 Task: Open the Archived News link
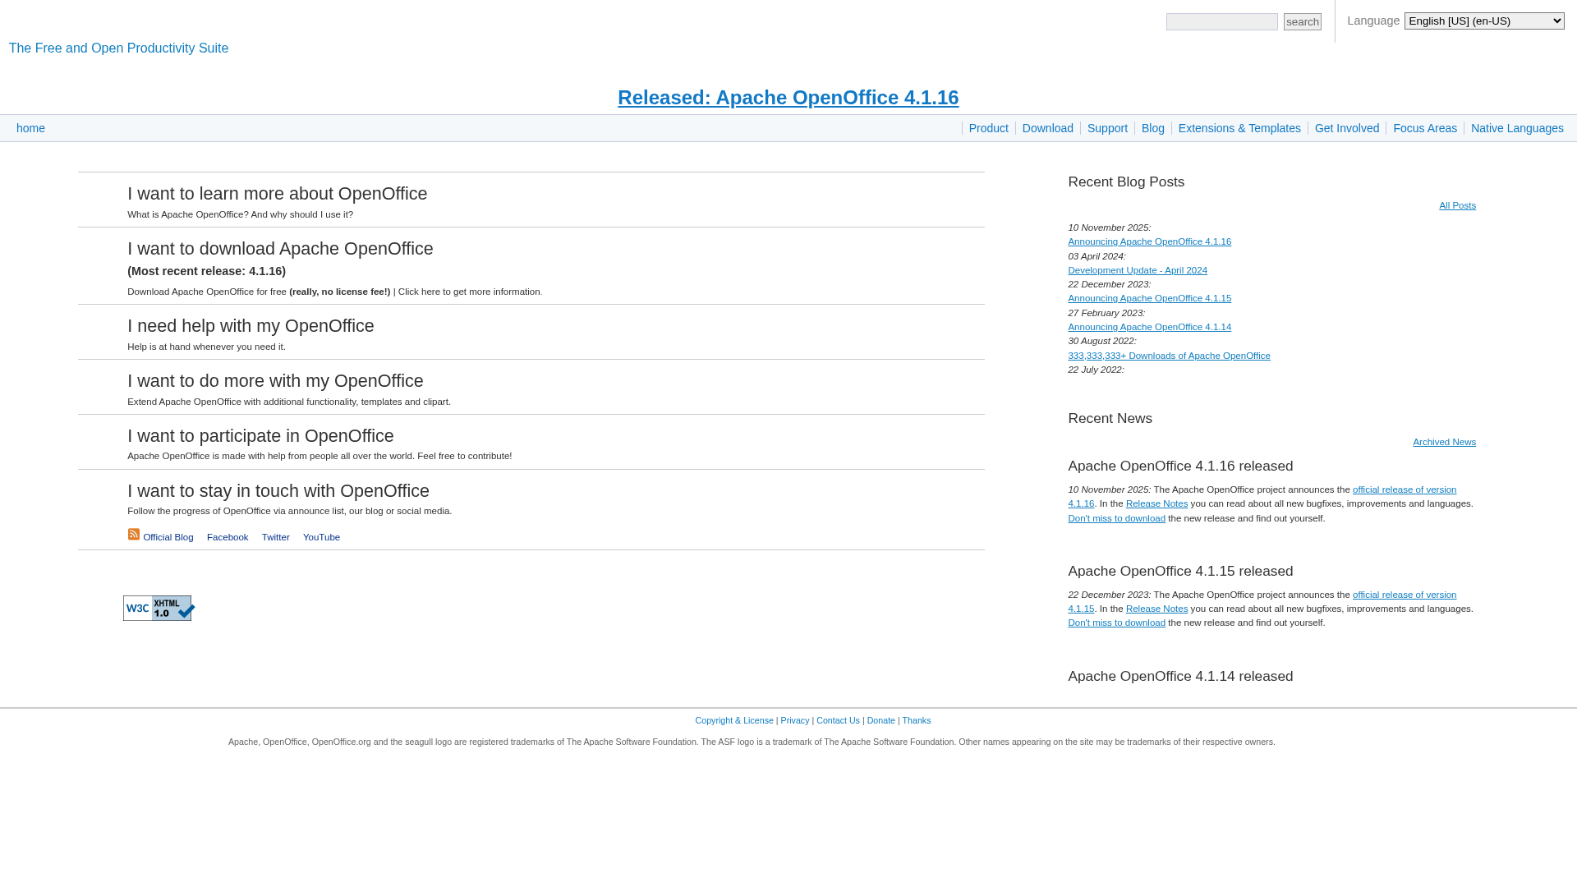pyautogui.click(x=1444, y=442)
